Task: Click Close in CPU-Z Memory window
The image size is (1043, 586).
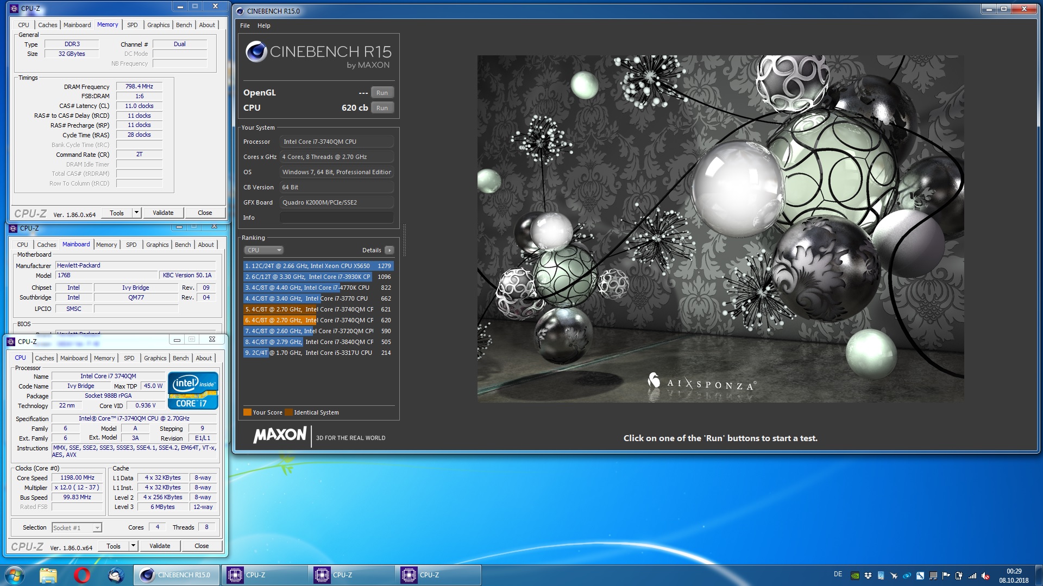Action: click(x=205, y=213)
